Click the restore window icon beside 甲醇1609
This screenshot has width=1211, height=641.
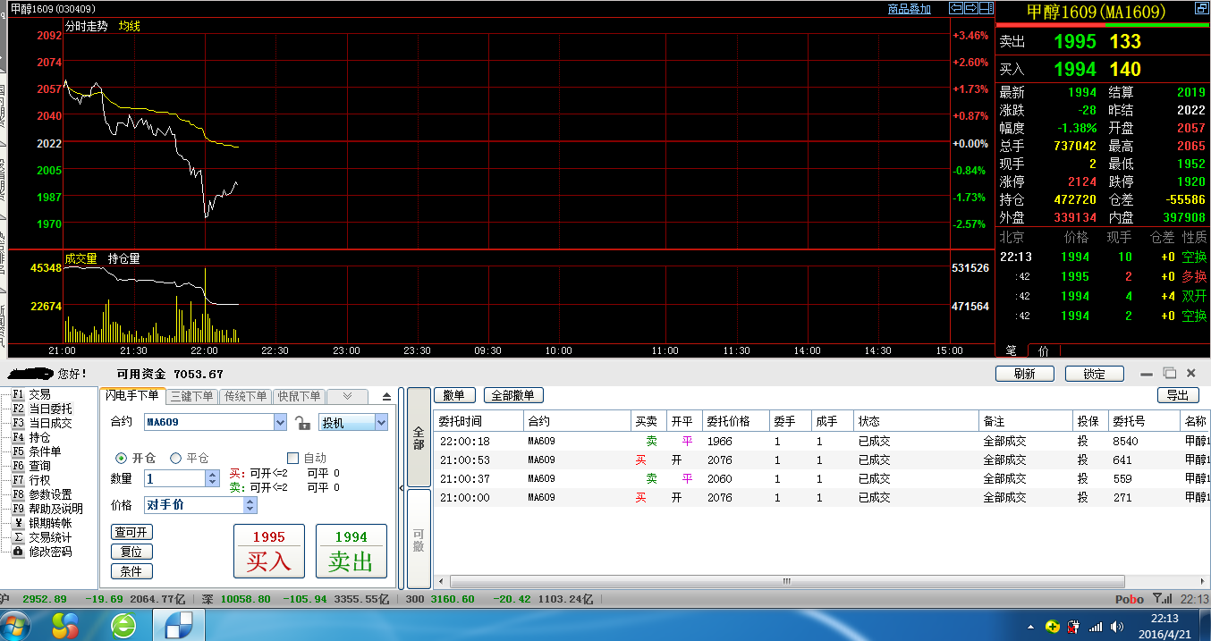pos(1201,8)
